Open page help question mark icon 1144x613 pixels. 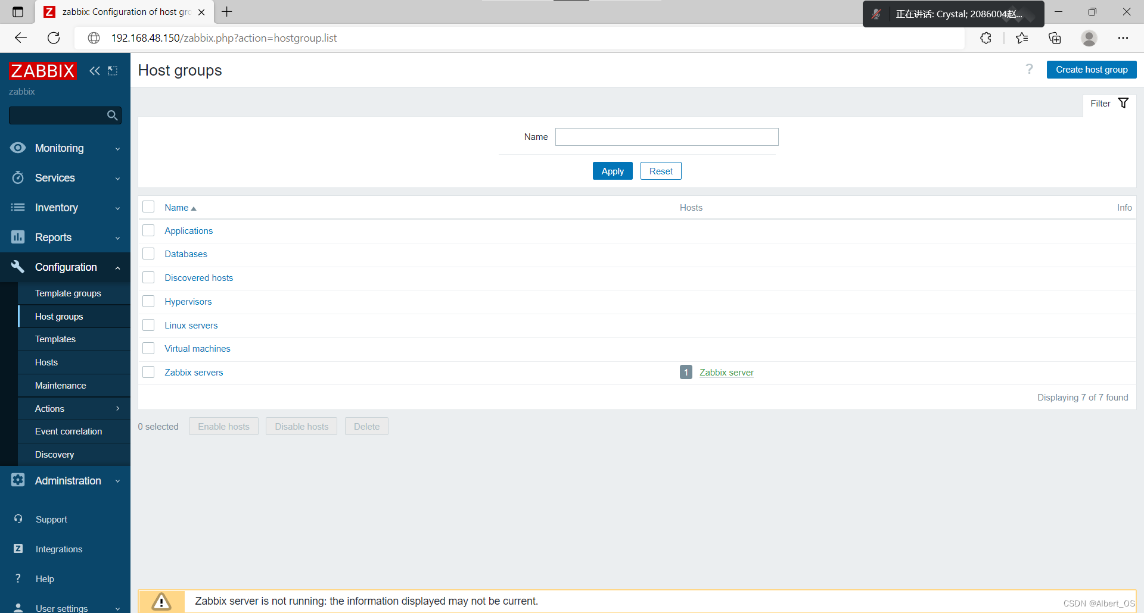[1029, 69]
